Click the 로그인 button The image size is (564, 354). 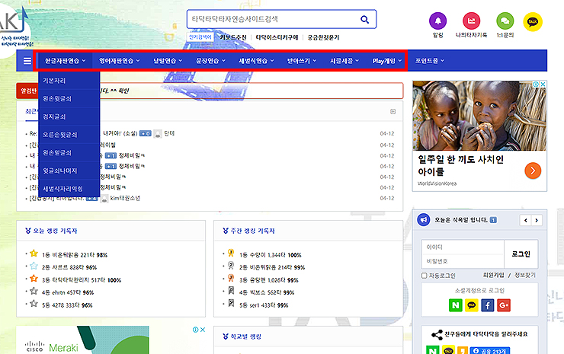click(x=521, y=254)
